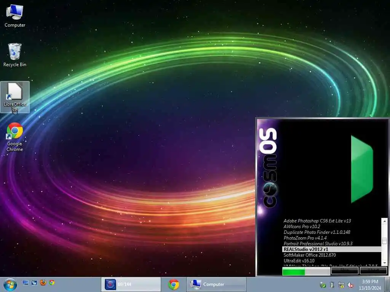Viewport: 390px width, 292px height.
Task: Switch to the Computer taskbar window
Action: [216, 284]
